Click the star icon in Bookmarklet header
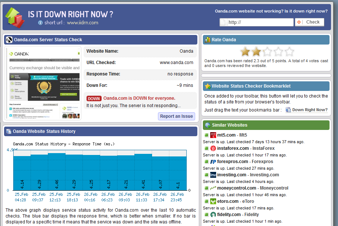The height and width of the screenshot is (226, 338). point(208,86)
